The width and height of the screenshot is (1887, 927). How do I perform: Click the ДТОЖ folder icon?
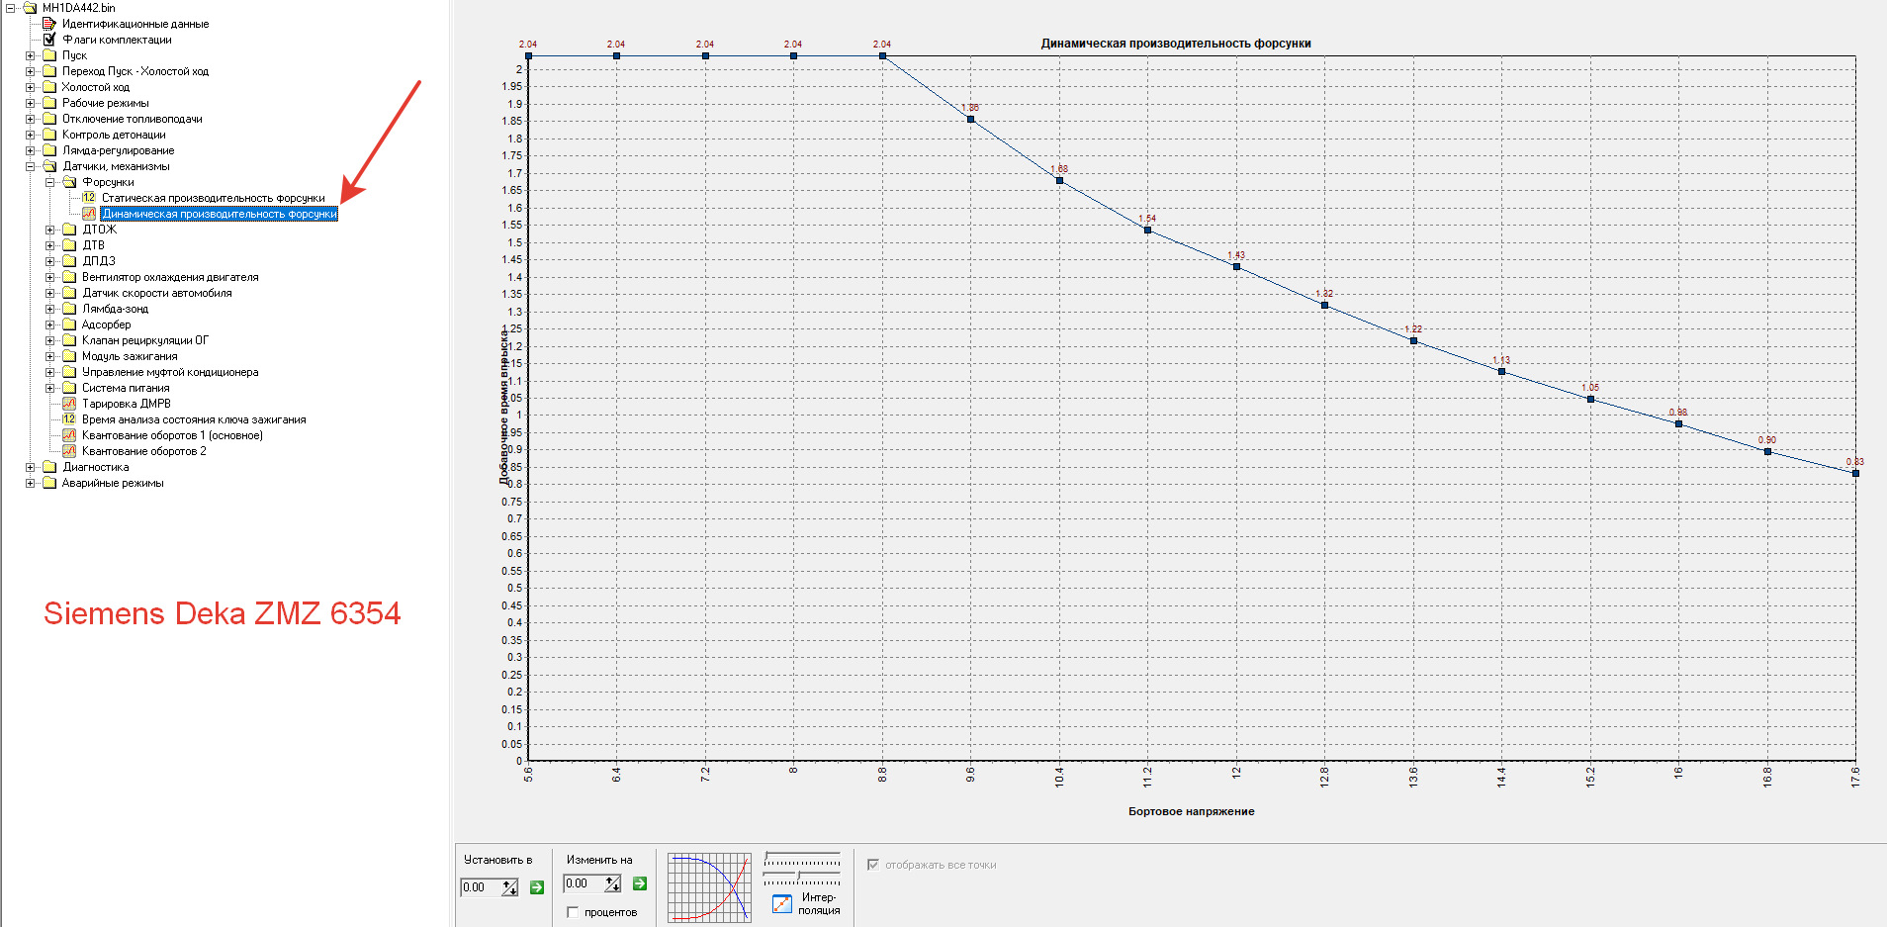pyautogui.click(x=69, y=230)
